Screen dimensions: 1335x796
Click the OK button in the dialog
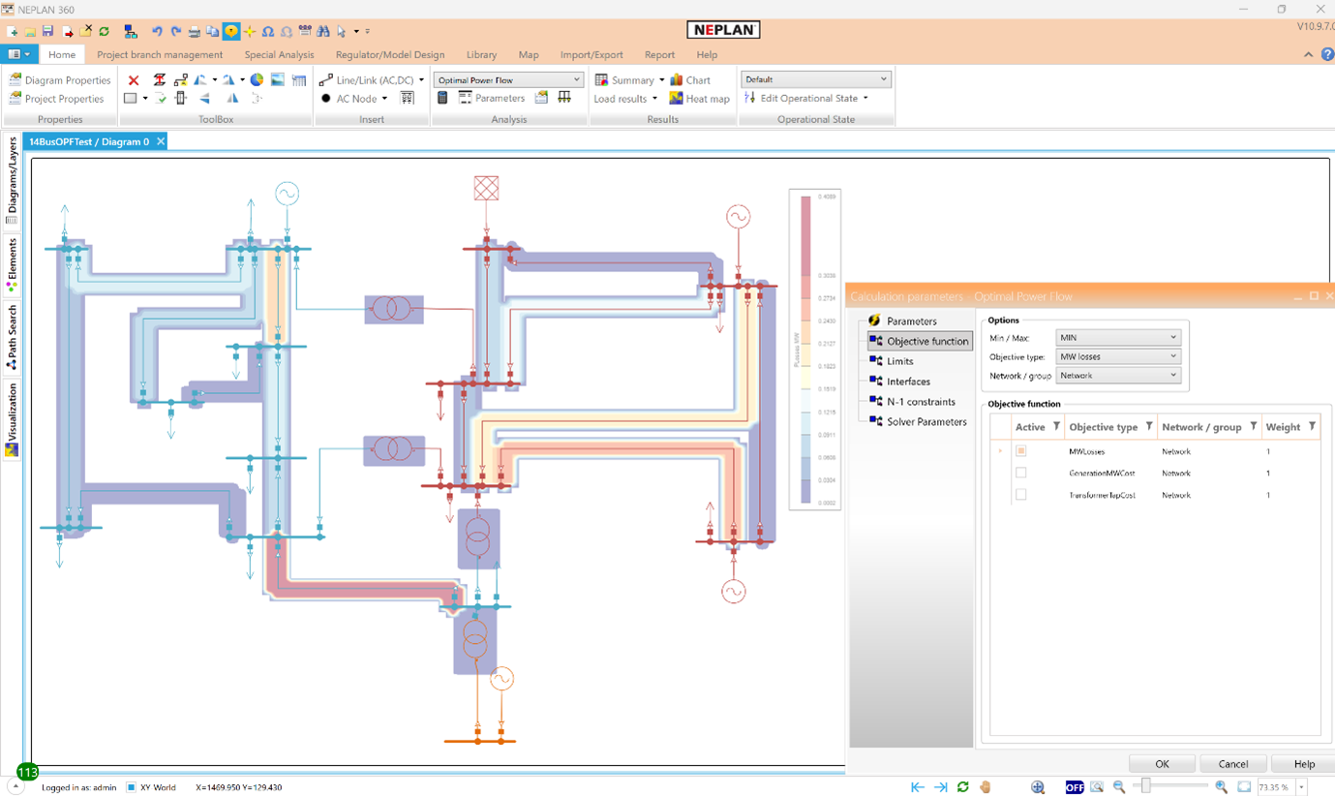(1162, 764)
